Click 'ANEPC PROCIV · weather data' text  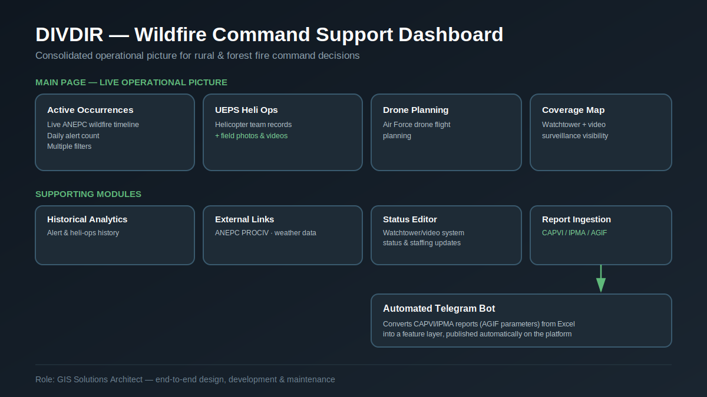click(x=266, y=233)
